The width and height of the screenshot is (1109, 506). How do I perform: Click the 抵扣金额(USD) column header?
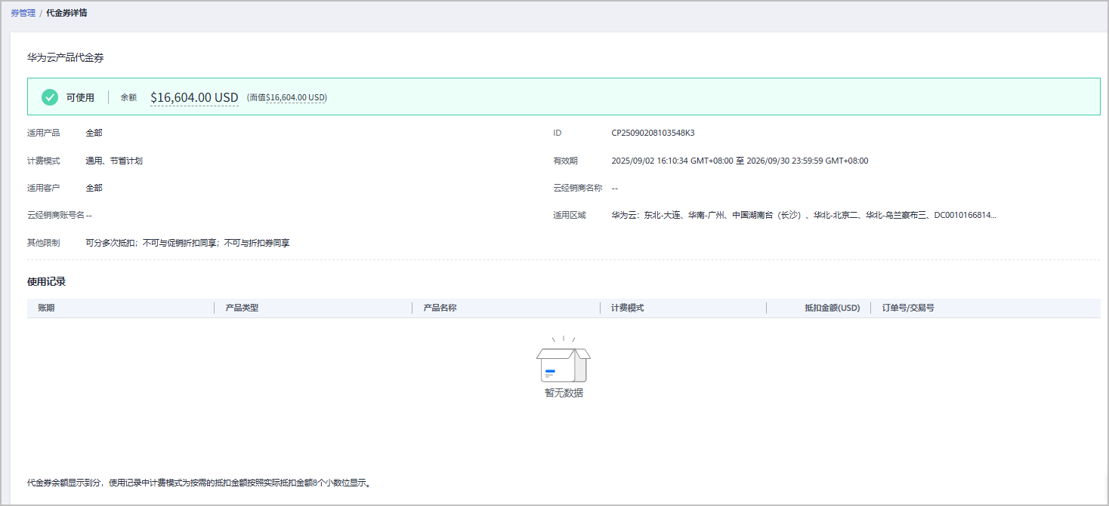click(832, 308)
